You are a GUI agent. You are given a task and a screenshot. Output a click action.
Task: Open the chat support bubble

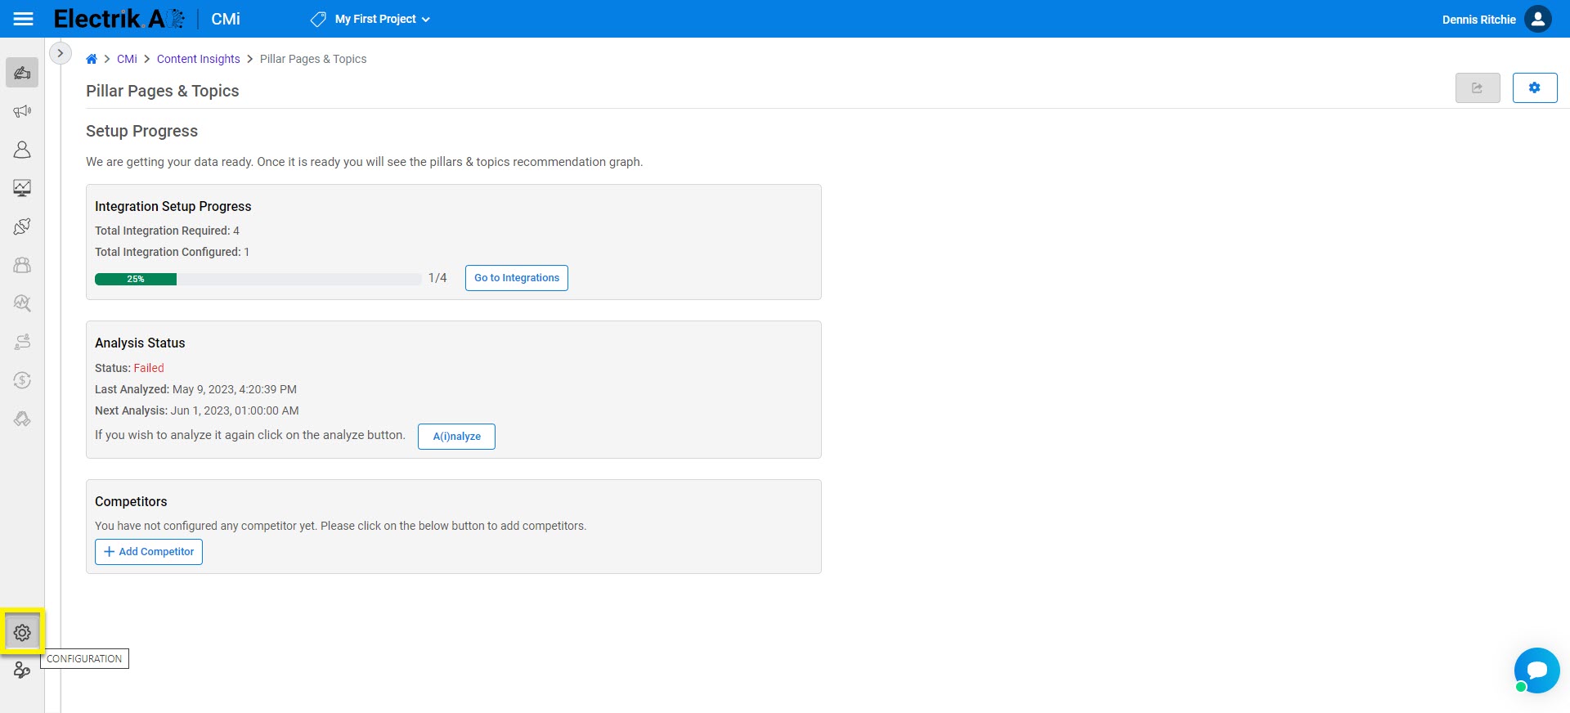[x=1536, y=670]
